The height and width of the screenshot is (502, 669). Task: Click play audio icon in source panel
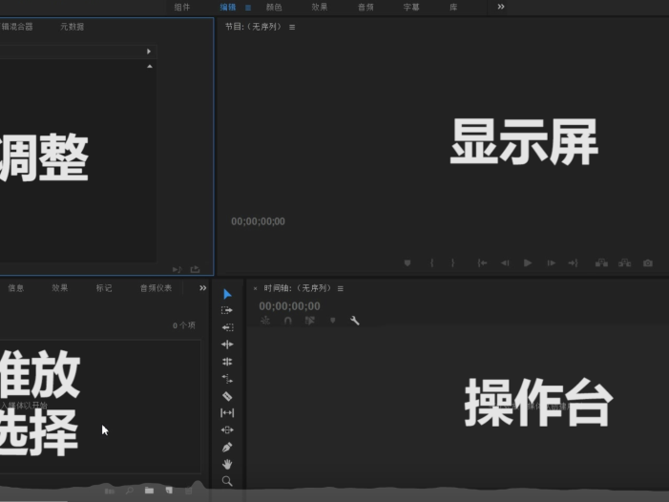coord(178,269)
